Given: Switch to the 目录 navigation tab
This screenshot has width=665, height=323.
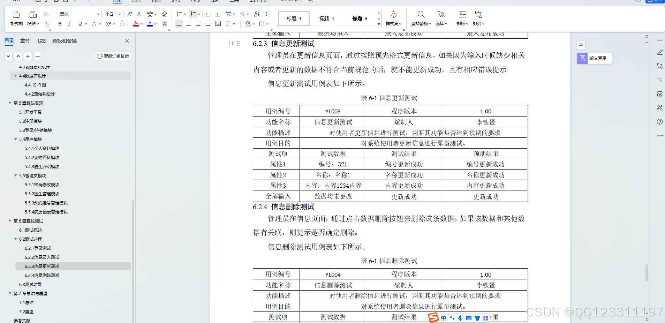Looking at the screenshot, I should click(9, 41).
